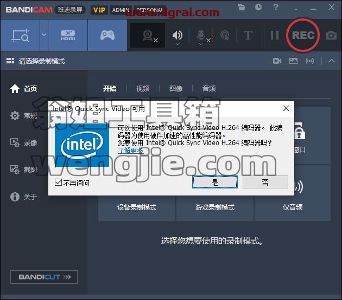Open the 了解更多 link
Image resolution: width=342 pixels, height=300 pixels.
131,151
